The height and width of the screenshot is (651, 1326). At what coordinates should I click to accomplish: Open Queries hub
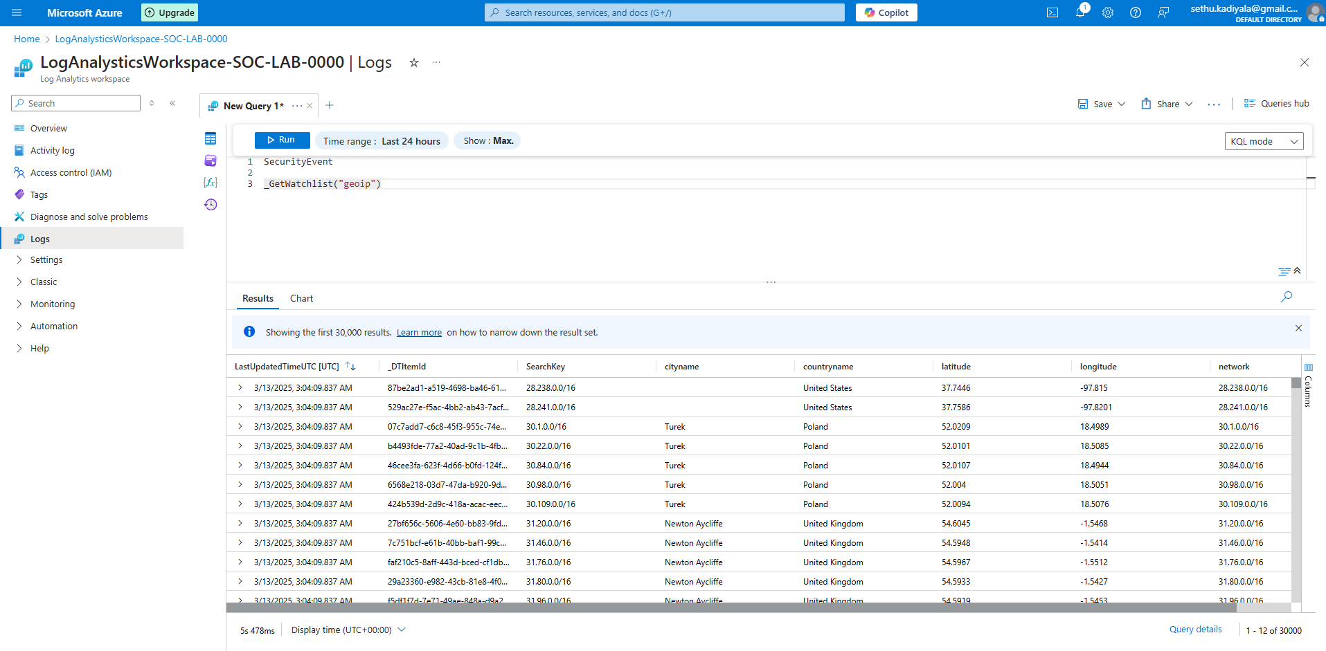point(1276,103)
